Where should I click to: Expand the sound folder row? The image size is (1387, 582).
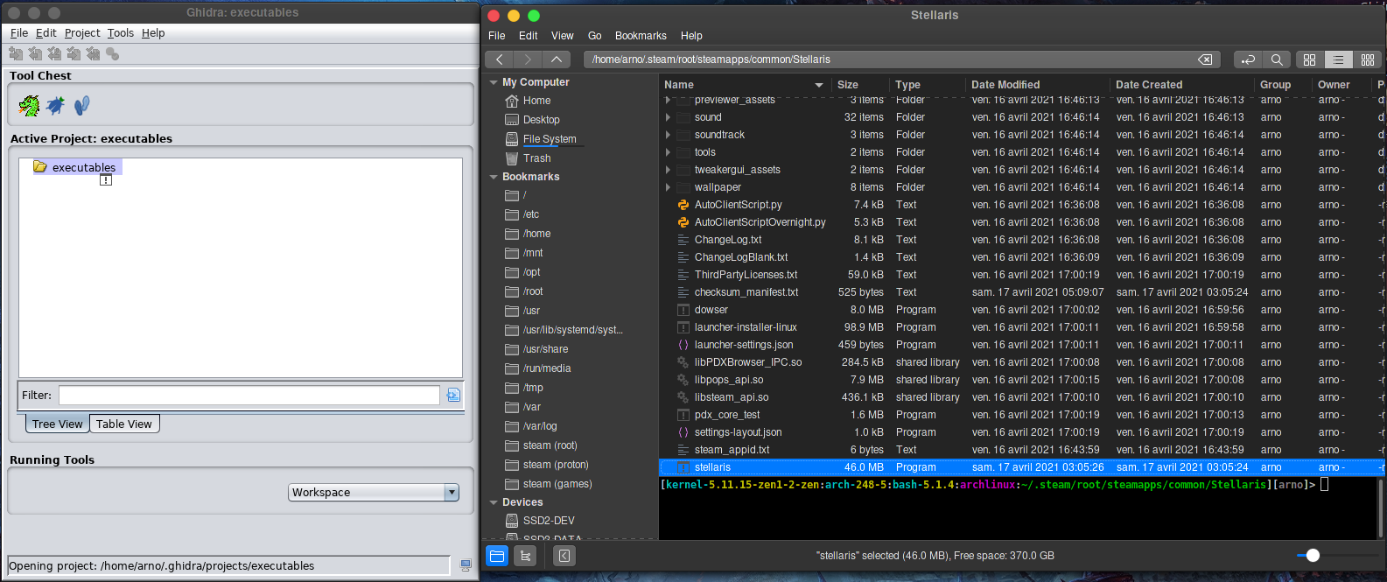coord(668,117)
